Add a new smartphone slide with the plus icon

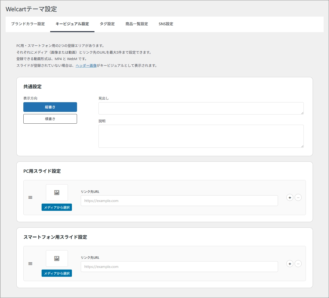coord(290,264)
